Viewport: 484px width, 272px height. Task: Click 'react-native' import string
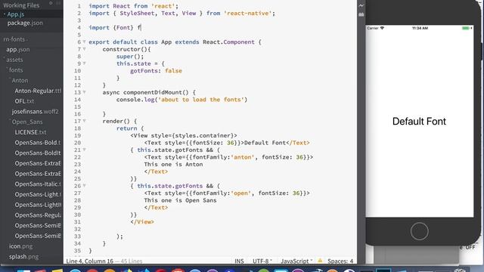[x=248, y=14]
